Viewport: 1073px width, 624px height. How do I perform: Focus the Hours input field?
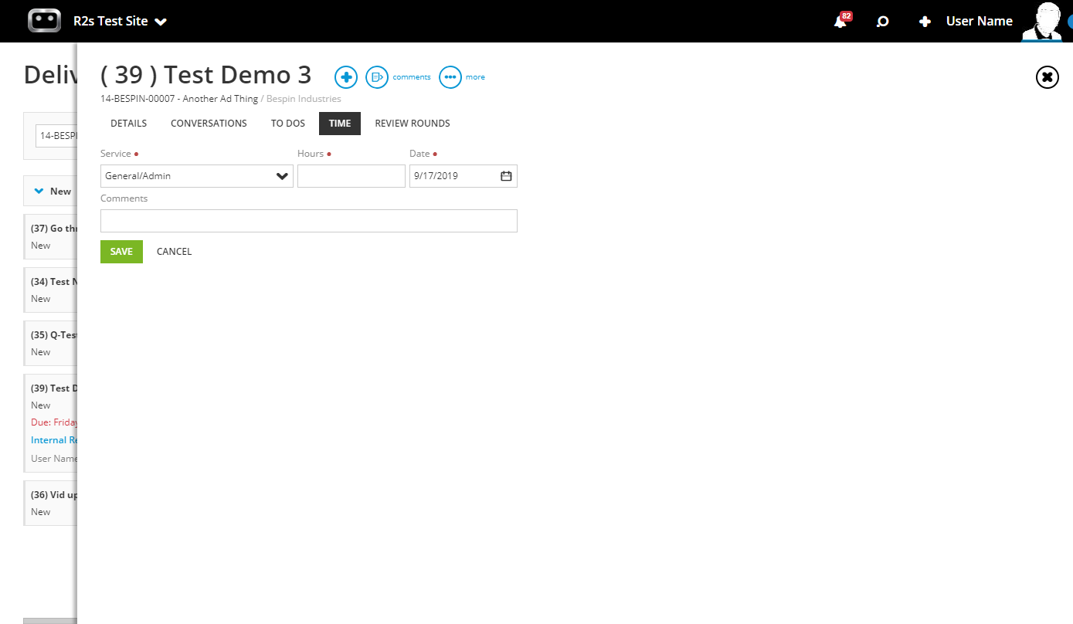tap(351, 176)
